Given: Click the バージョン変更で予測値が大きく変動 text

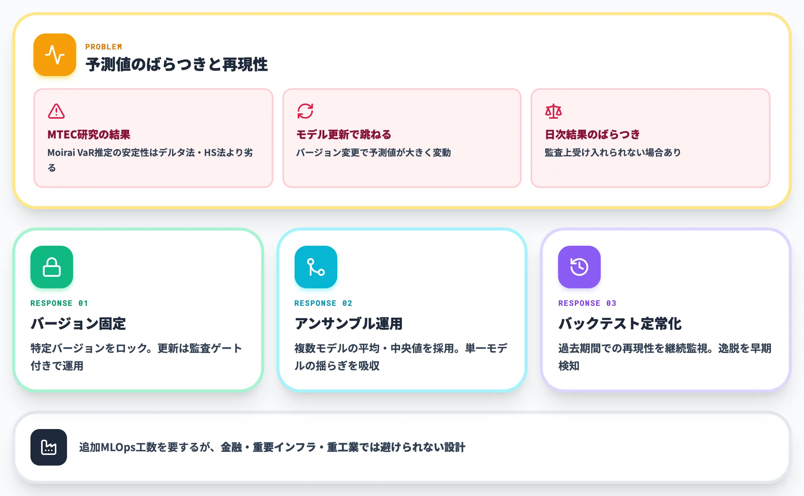Looking at the screenshot, I should click(373, 153).
